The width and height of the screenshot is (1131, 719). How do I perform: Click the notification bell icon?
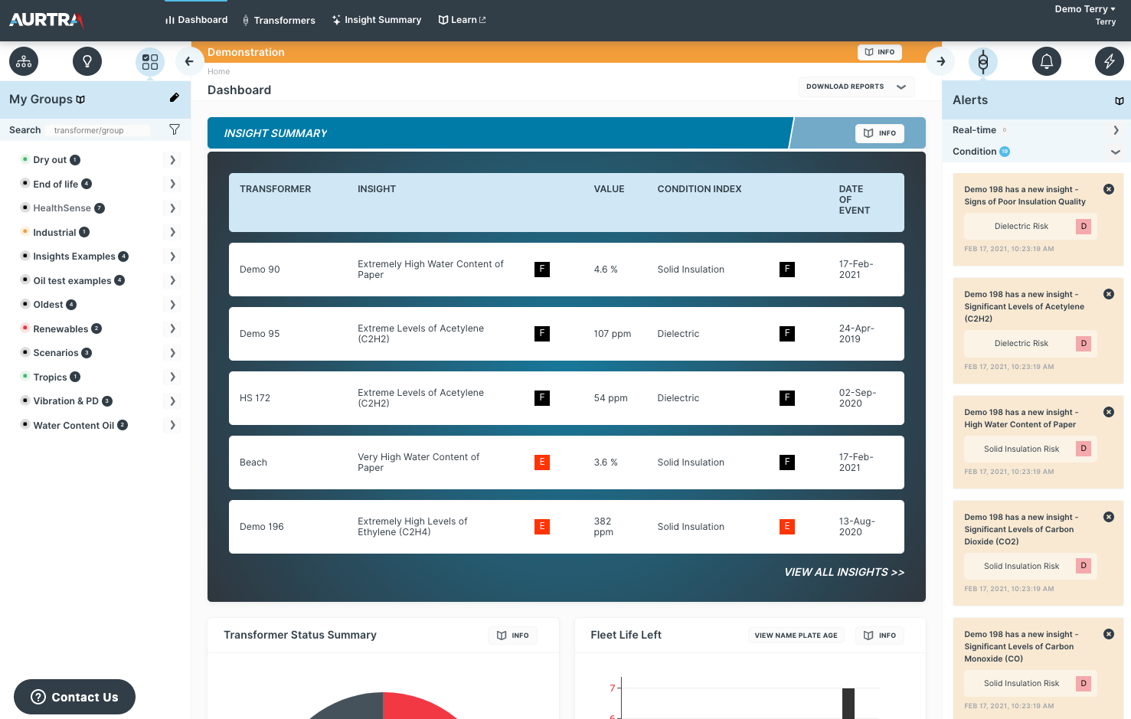pyautogui.click(x=1047, y=61)
